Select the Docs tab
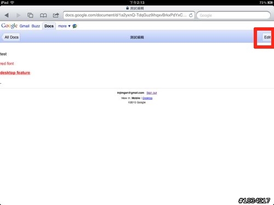Image resolution: width=274 pixels, height=205 pixels. click(x=49, y=26)
